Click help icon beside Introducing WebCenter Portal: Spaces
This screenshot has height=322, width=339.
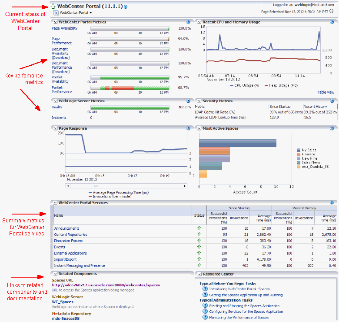[x=205, y=288]
